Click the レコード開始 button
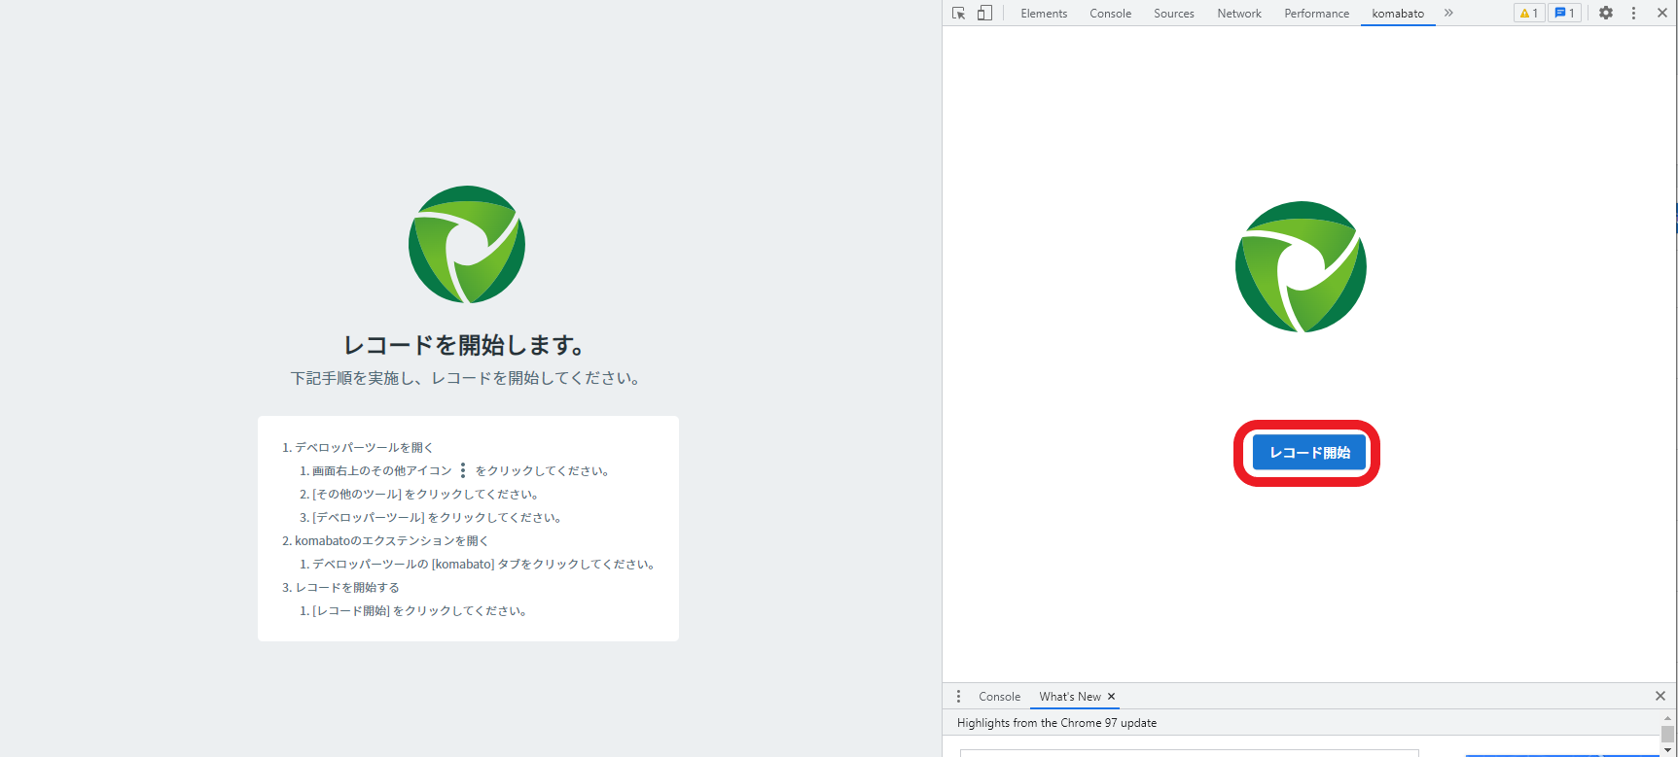 (x=1309, y=453)
